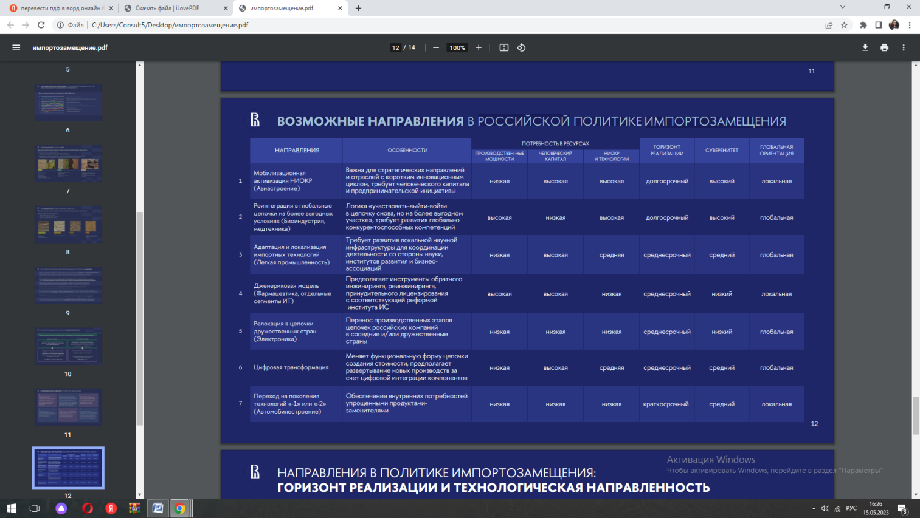The width and height of the screenshot is (920, 518).
Task: Click sidebar scroll up arrow
Action: tap(139, 64)
